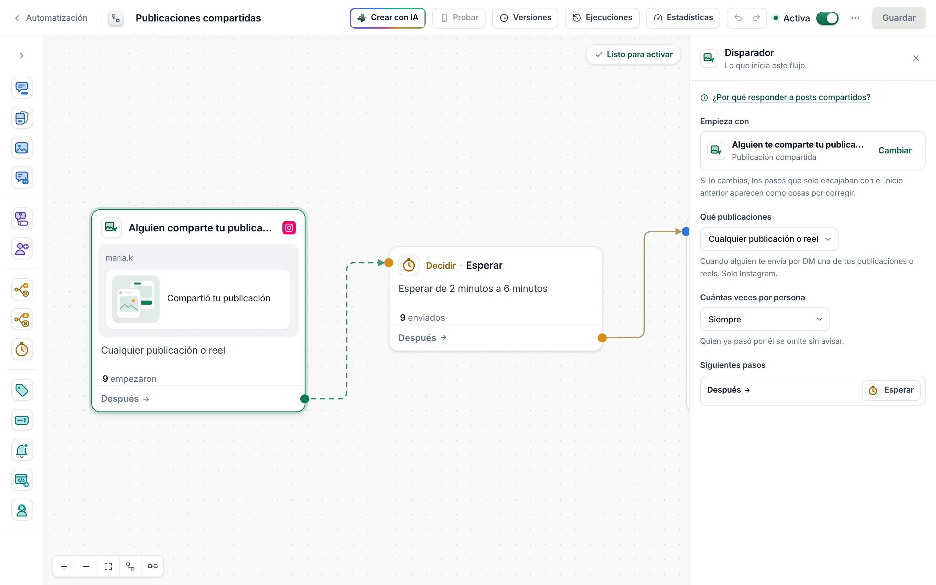Add a wait timer step from sidebar

click(22, 349)
